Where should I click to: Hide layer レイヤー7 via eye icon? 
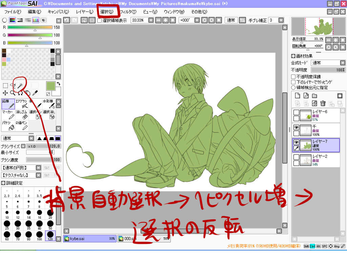(x=296, y=142)
